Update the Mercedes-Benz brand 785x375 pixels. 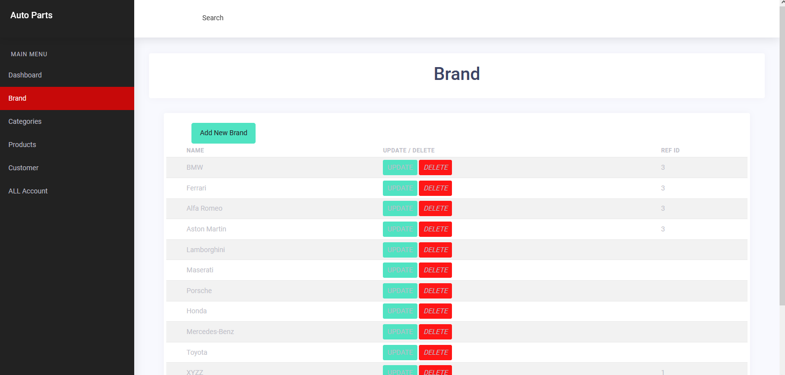[x=400, y=332]
